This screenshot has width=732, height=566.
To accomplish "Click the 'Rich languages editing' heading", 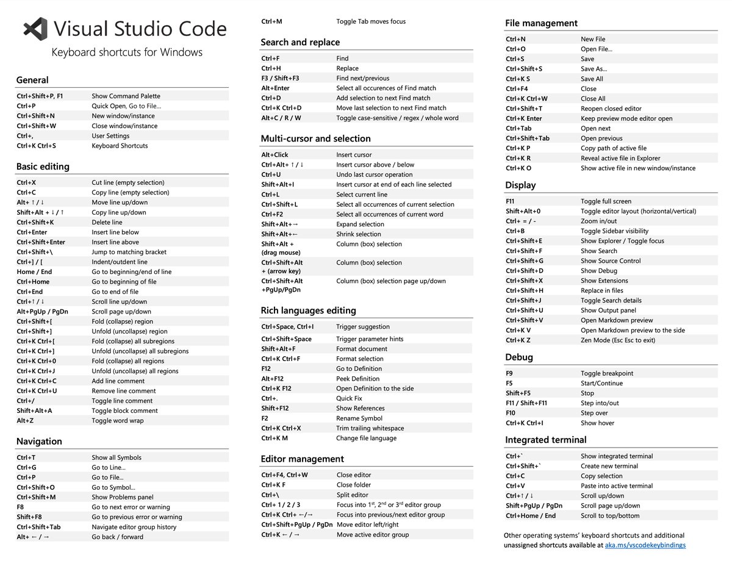I will click(308, 310).
